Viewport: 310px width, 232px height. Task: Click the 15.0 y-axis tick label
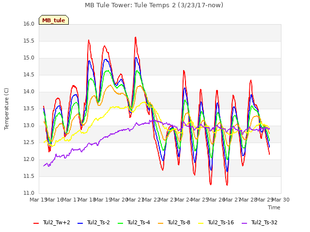click(x=29, y=58)
